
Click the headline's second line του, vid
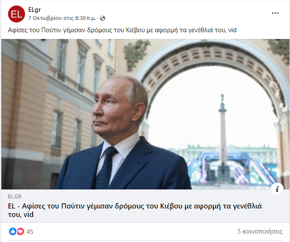click(x=21, y=214)
